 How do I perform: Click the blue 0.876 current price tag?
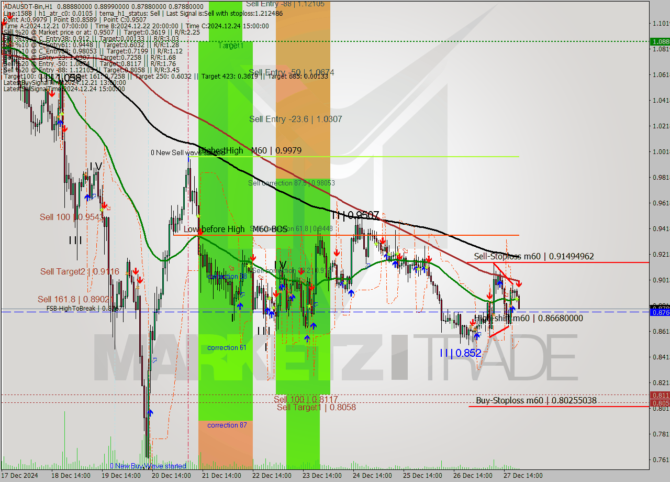(x=660, y=312)
